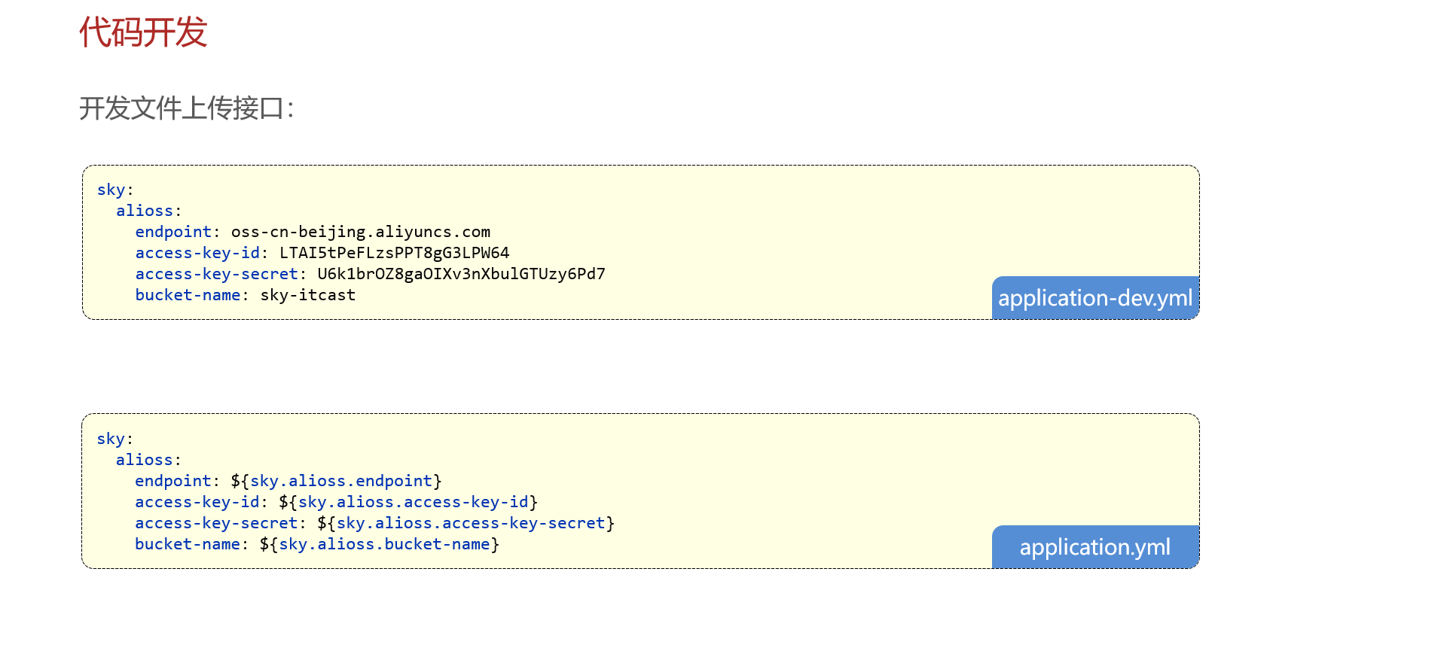
Task: Click the 开发文件上传接口 subtitle text
Action: tap(186, 108)
